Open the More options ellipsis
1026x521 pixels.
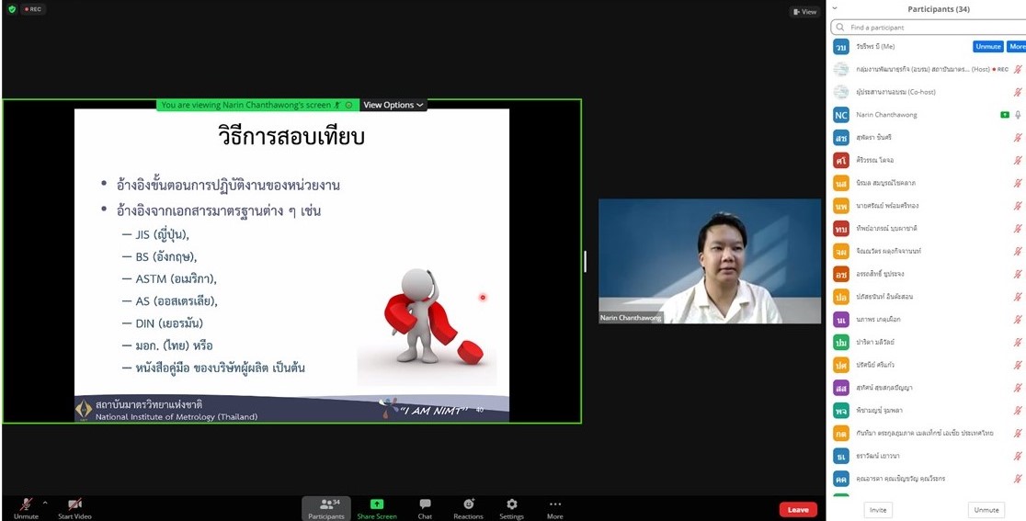pyautogui.click(x=554, y=508)
